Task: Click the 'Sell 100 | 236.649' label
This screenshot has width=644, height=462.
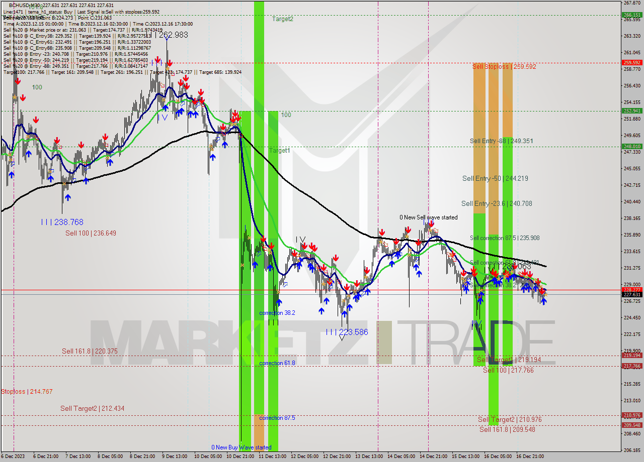Action: tap(91, 233)
